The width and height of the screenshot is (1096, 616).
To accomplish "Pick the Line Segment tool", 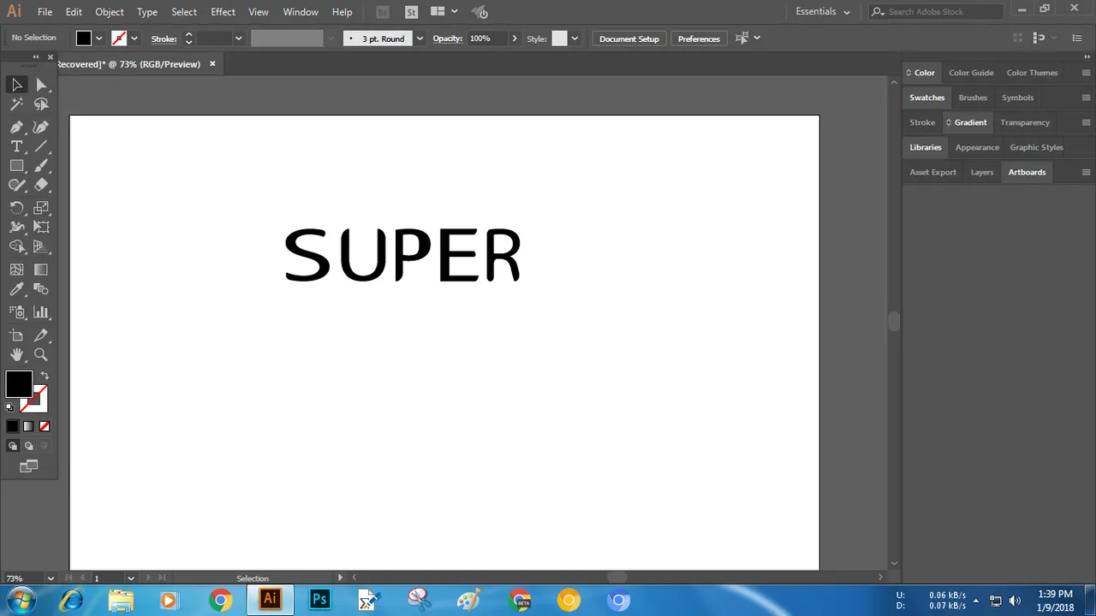I will click(41, 146).
